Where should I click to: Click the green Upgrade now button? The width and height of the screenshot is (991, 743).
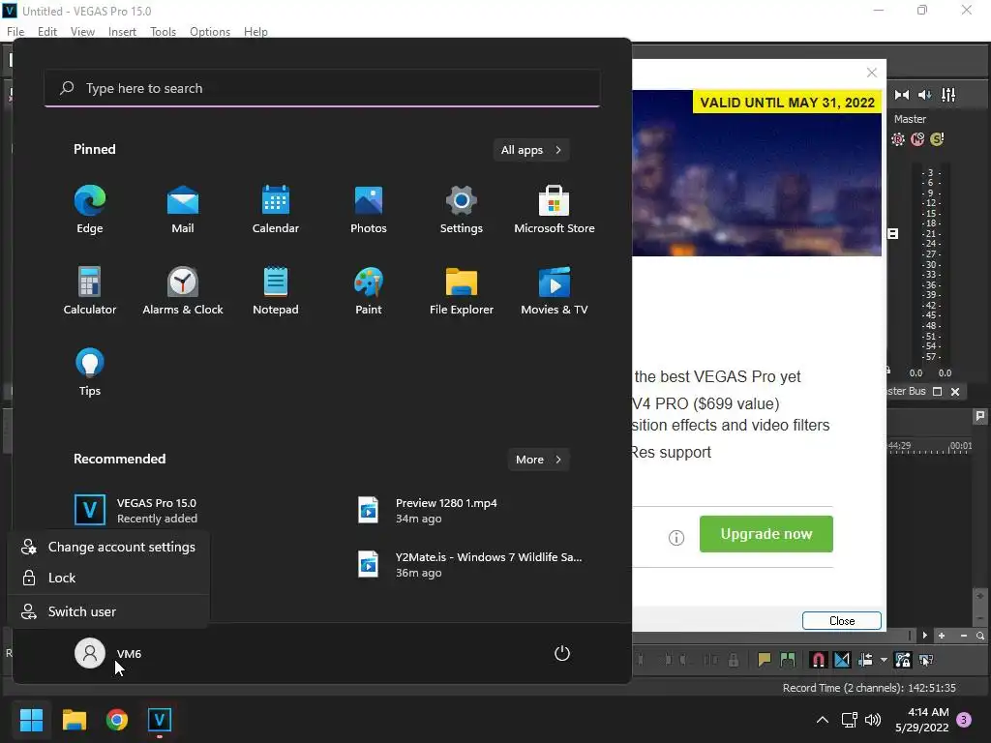click(766, 534)
